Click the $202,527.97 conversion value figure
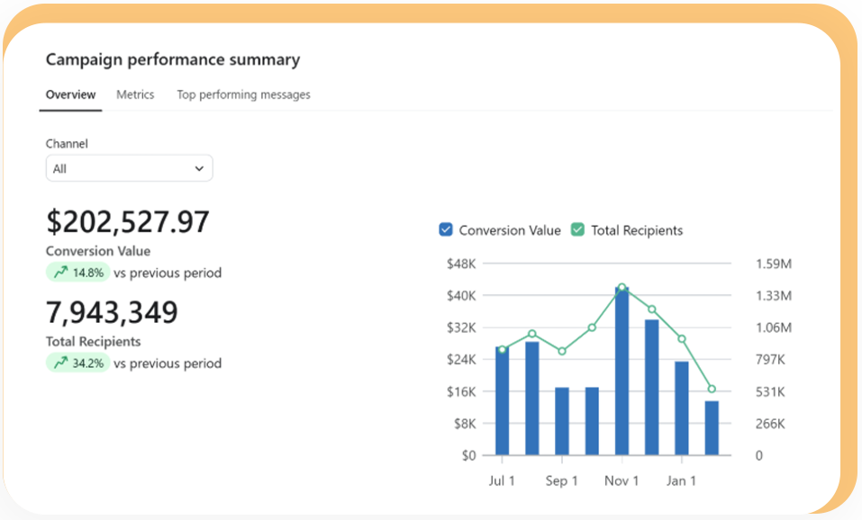862x520 pixels. (127, 222)
